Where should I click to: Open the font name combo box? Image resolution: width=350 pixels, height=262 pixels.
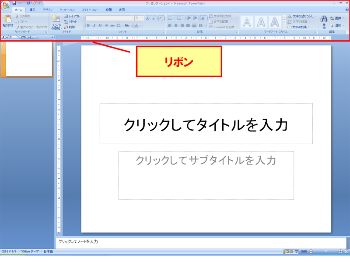(110, 18)
